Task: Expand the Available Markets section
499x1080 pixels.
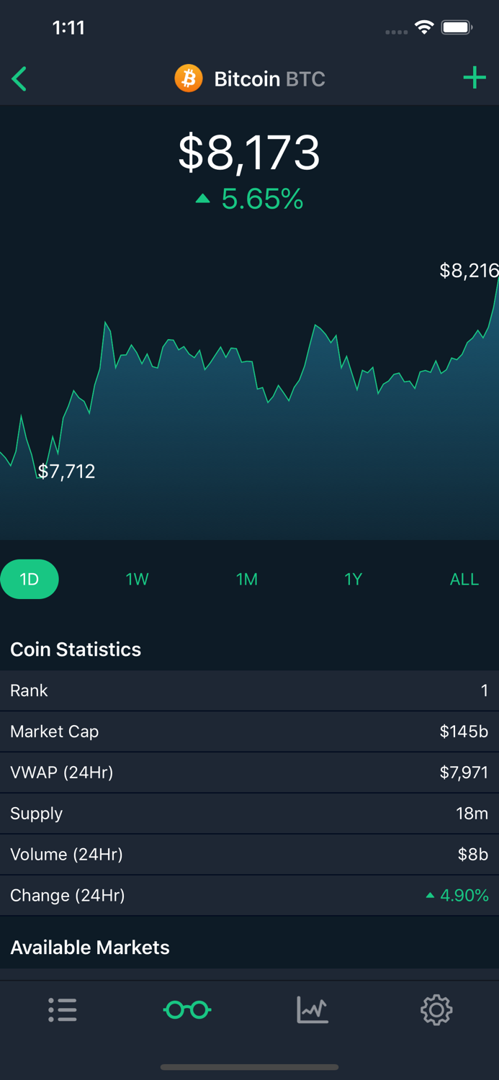Action: (x=90, y=948)
